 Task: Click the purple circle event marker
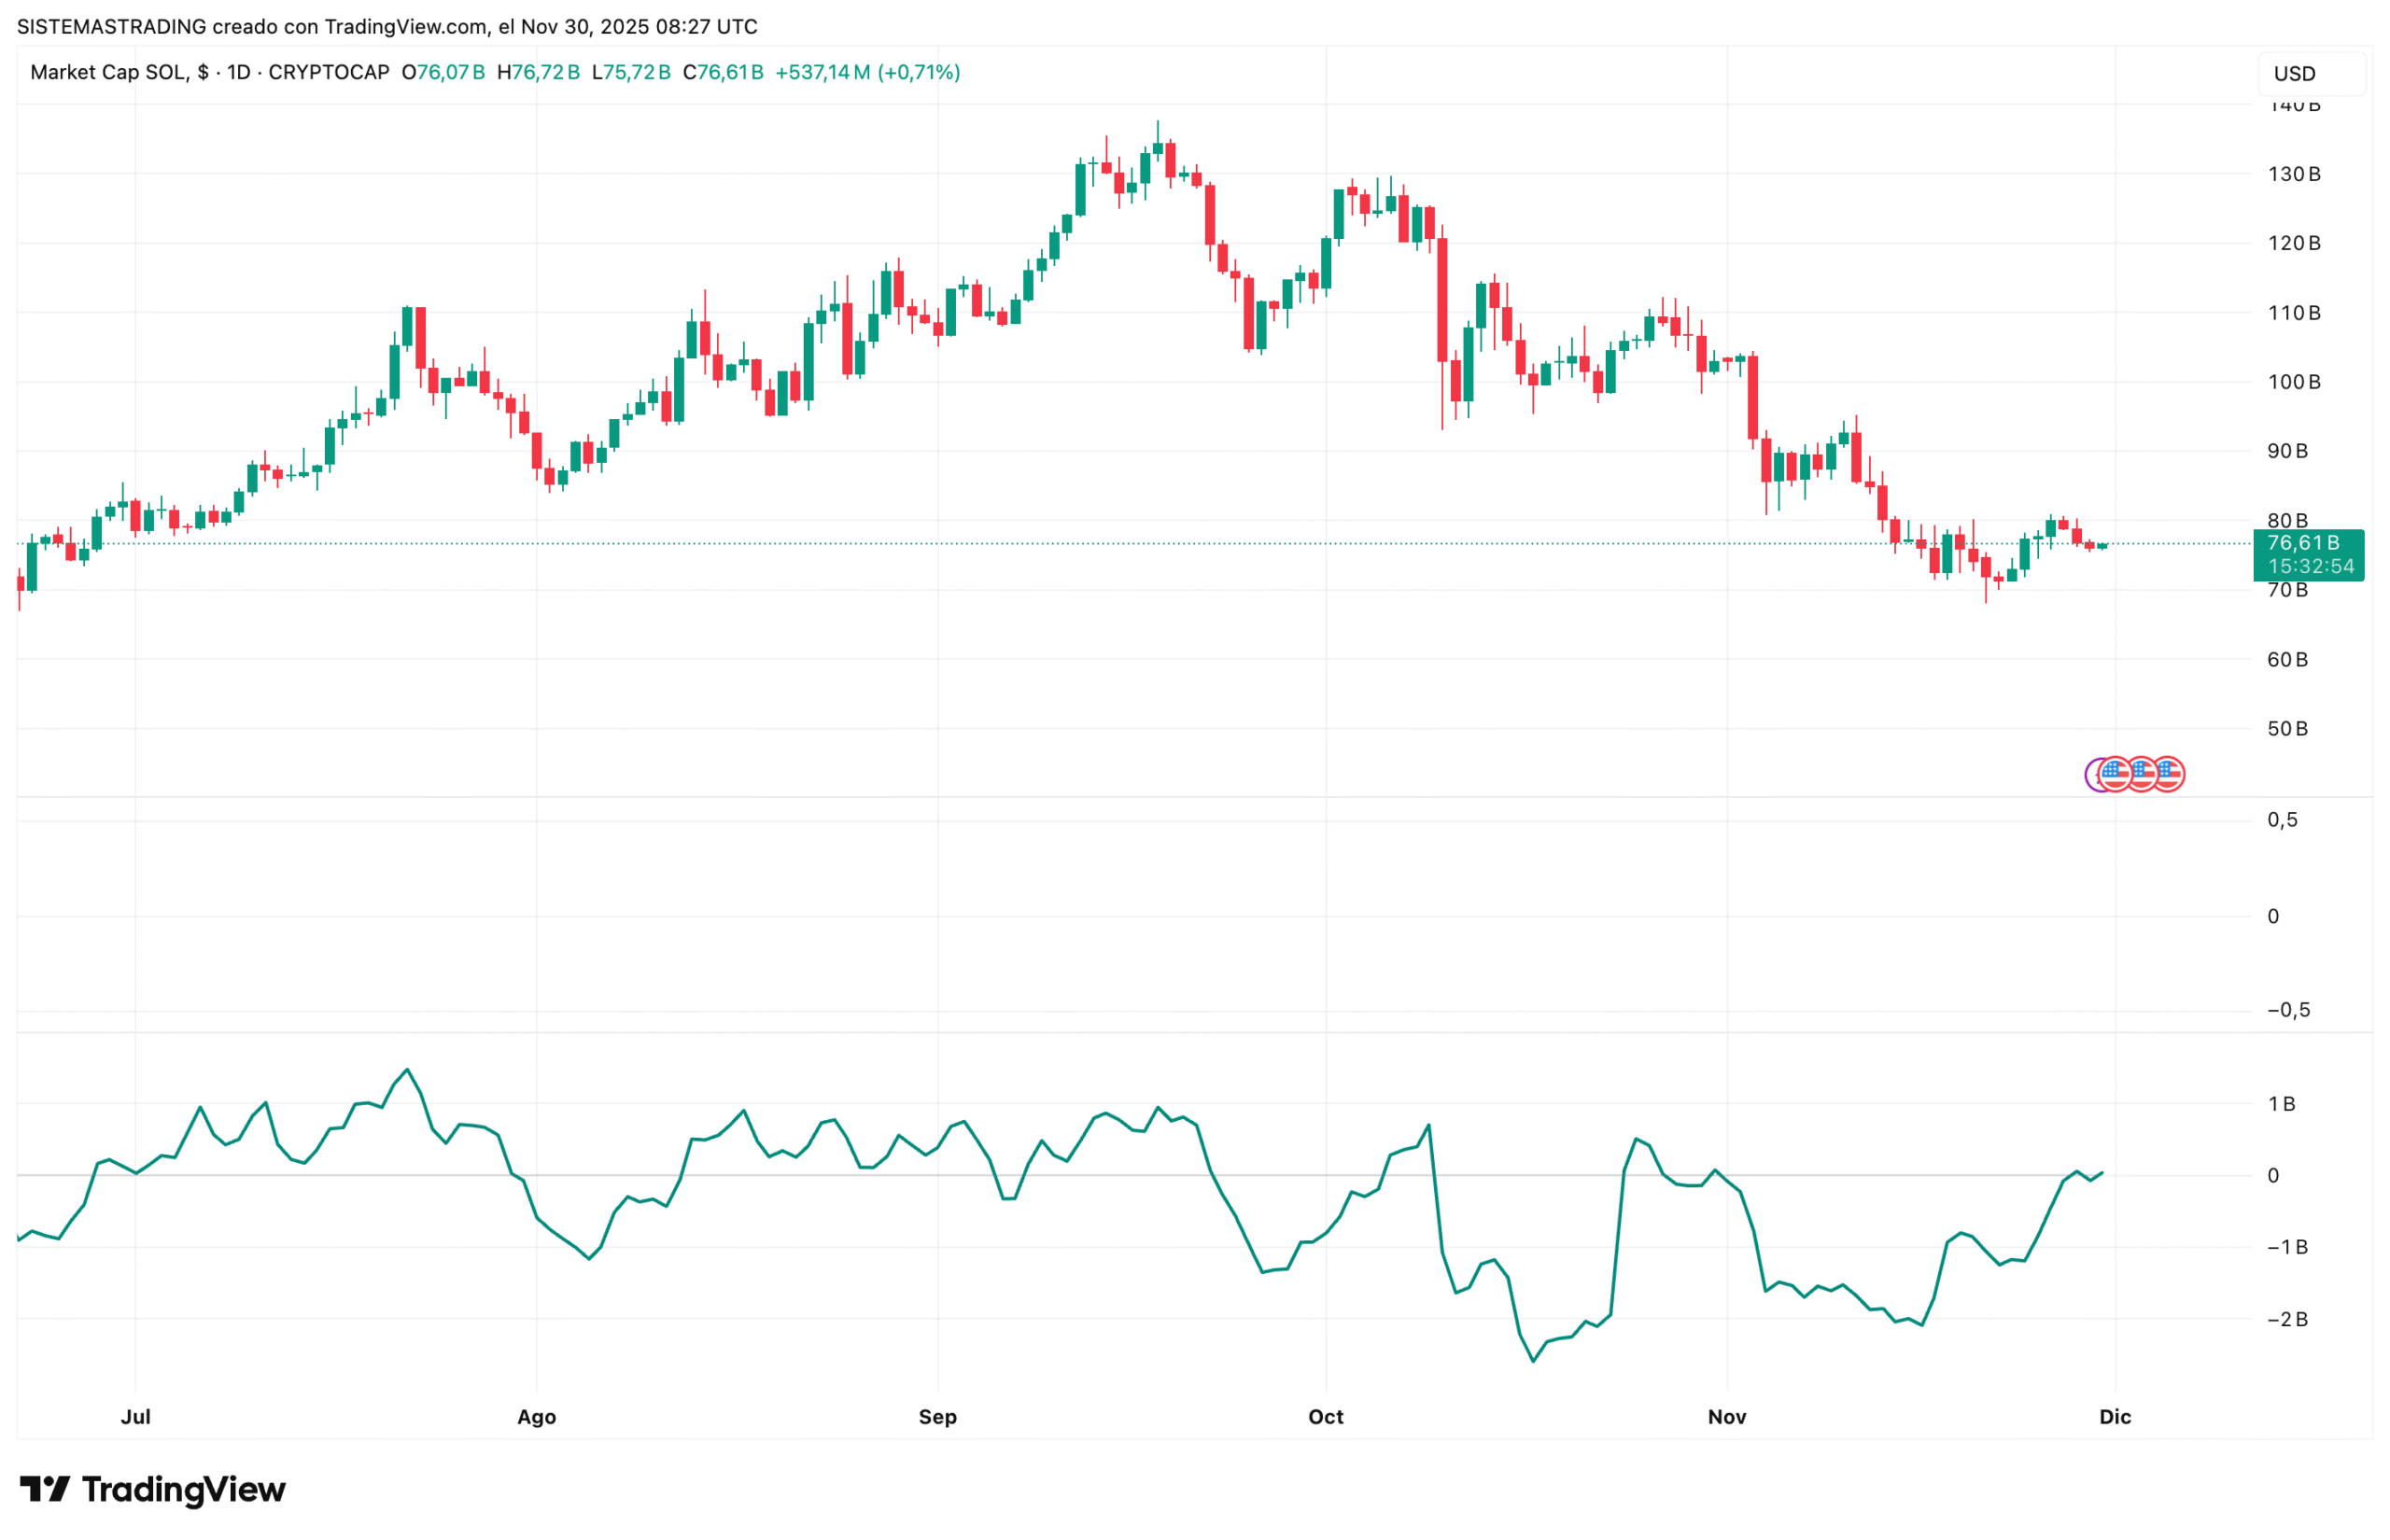point(2093,775)
